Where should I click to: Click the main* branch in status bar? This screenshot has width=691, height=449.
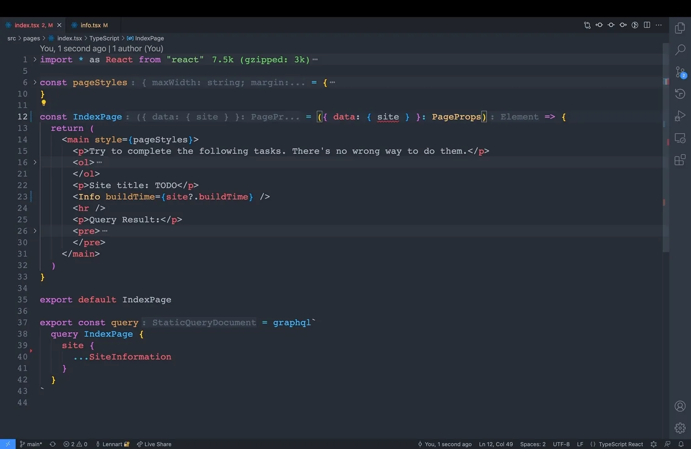click(x=31, y=444)
